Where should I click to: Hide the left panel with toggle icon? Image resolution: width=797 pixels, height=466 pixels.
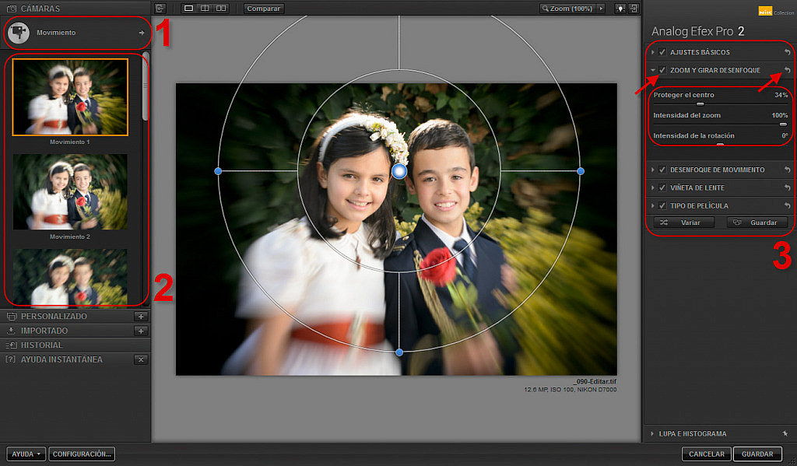pyautogui.click(x=160, y=9)
